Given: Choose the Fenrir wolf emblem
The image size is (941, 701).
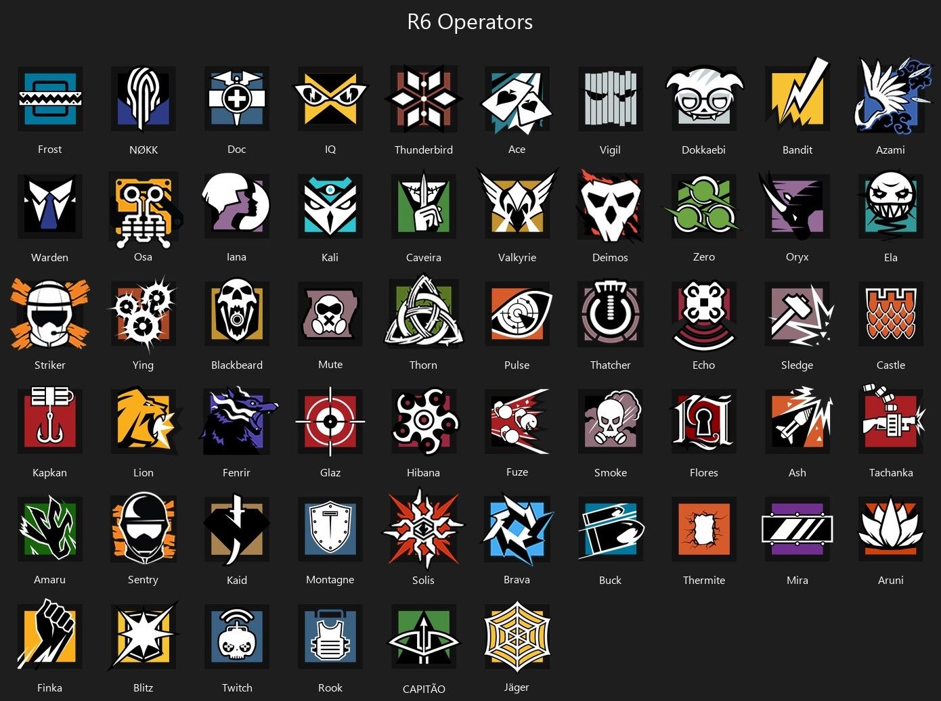Looking at the screenshot, I should coord(238,421).
